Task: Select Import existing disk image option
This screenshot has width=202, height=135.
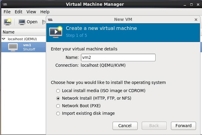Action: [58, 114]
